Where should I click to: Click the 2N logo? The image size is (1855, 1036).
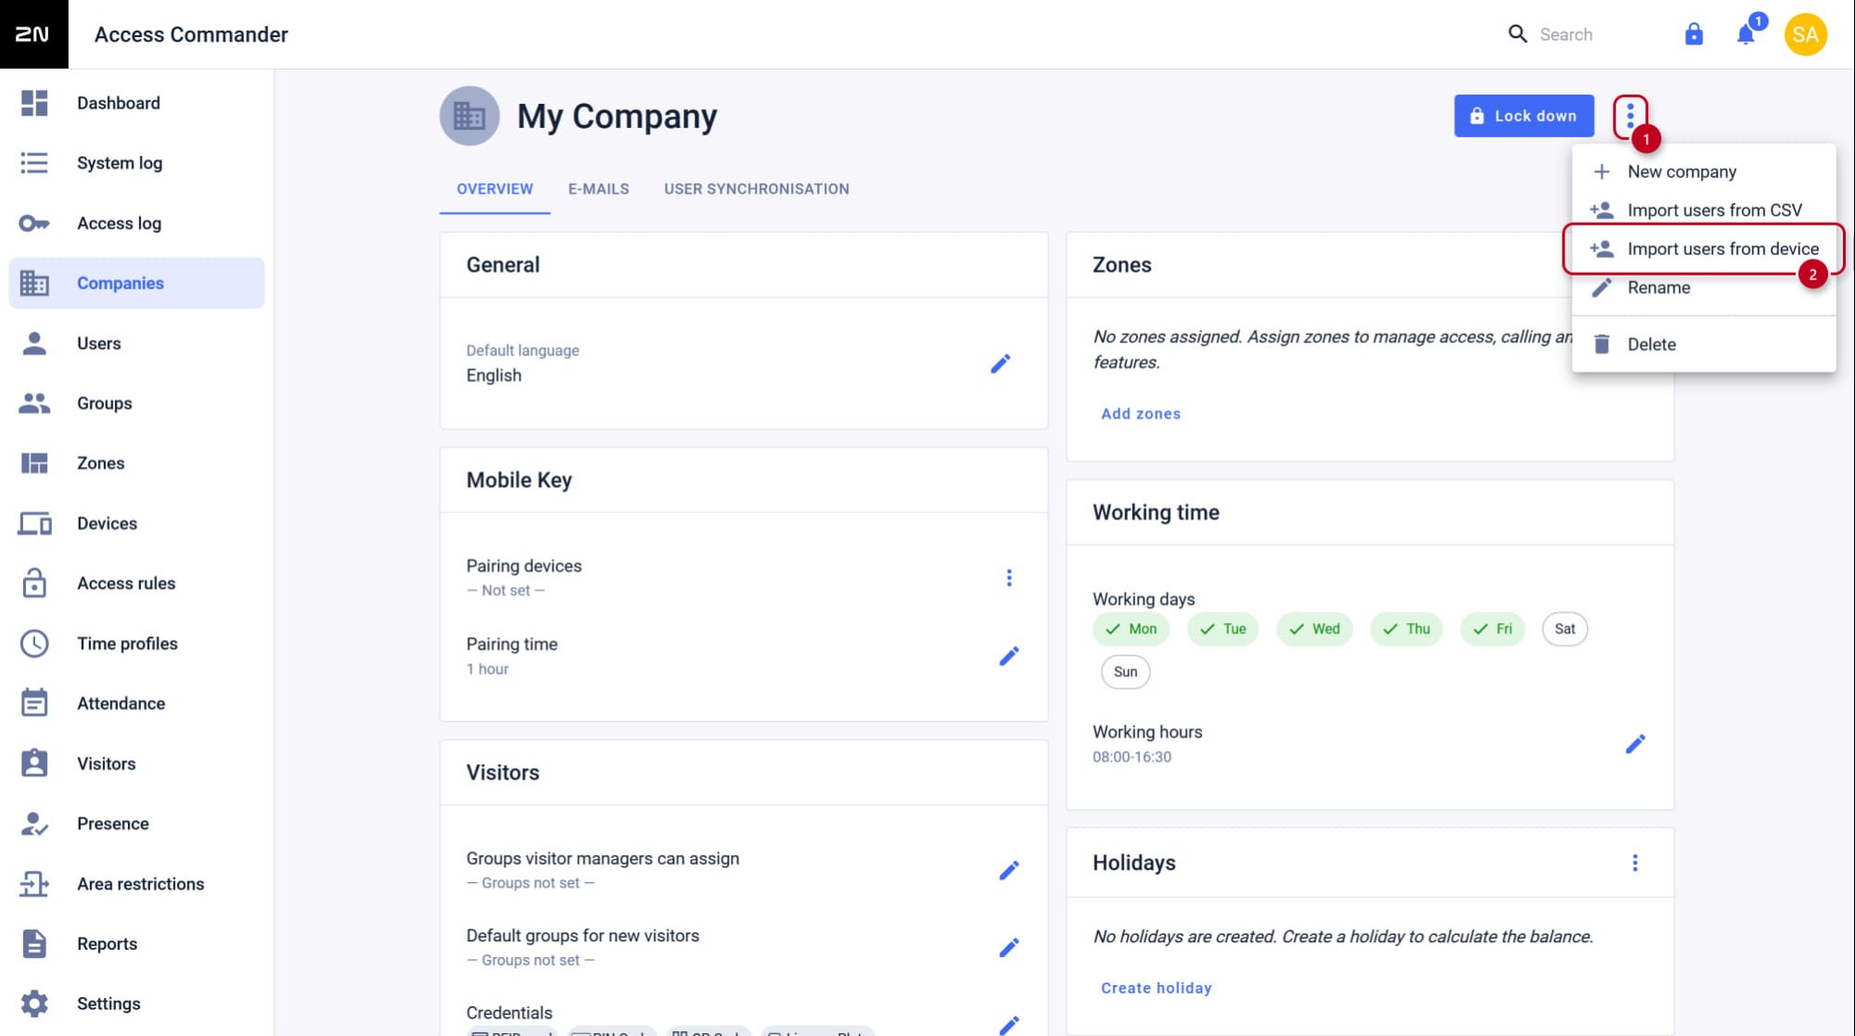(33, 34)
